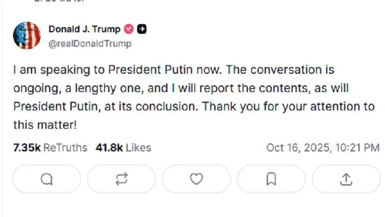Like the post with the heart icon
This screenshot has width=385, height=217.
196,179
